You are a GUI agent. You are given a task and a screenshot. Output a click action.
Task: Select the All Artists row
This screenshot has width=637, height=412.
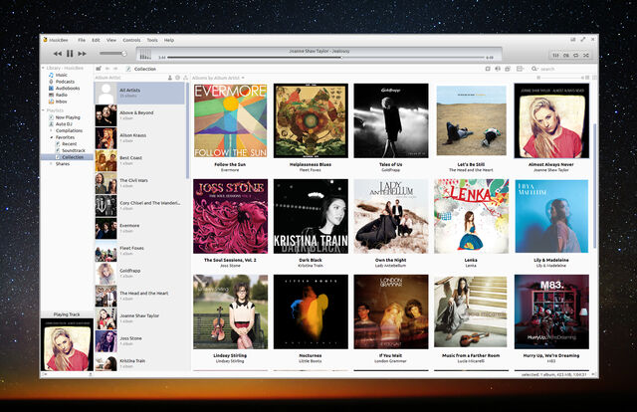(139, 93)
